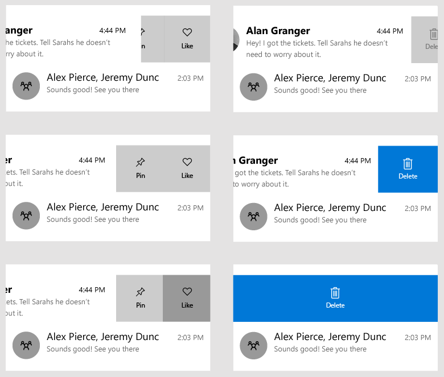Click the Like heart in top-left panel
The width and height of the screenshot is (444, 377).
click(187, 39)
